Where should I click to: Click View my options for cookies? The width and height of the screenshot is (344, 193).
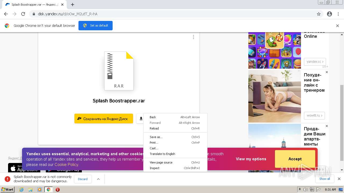[x=251, y=159]
